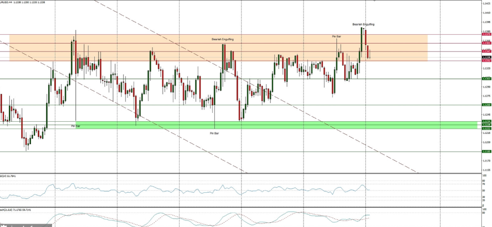Select the green support zone rectangle

[x=281, y=125]
